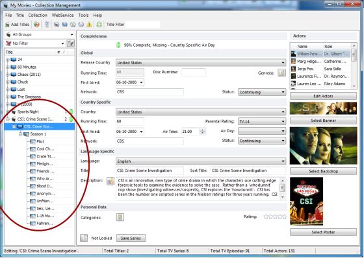Open Country Specific First Aired date picker
This screenshot has width=364, height=258.
(x=141, y=132)
